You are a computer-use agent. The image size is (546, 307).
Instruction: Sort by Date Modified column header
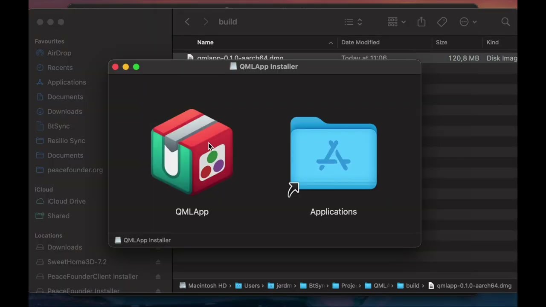[360, 42]
